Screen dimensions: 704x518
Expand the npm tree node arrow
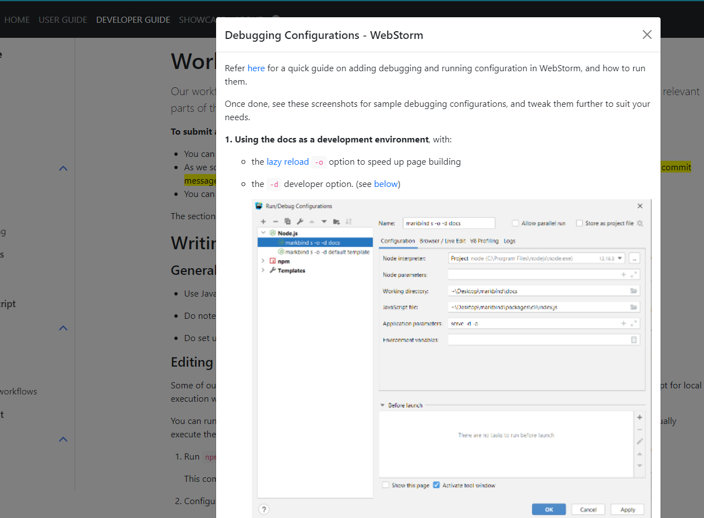pos(263,261)
